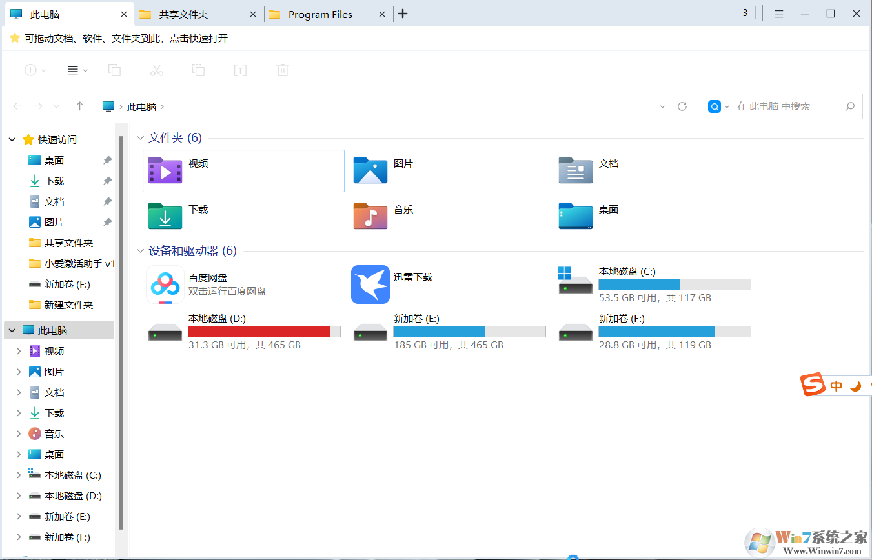Collapse the 快速访问 group
Image resolution: width=872 pixels, height=560 pixels.
(x=12, y=139)
